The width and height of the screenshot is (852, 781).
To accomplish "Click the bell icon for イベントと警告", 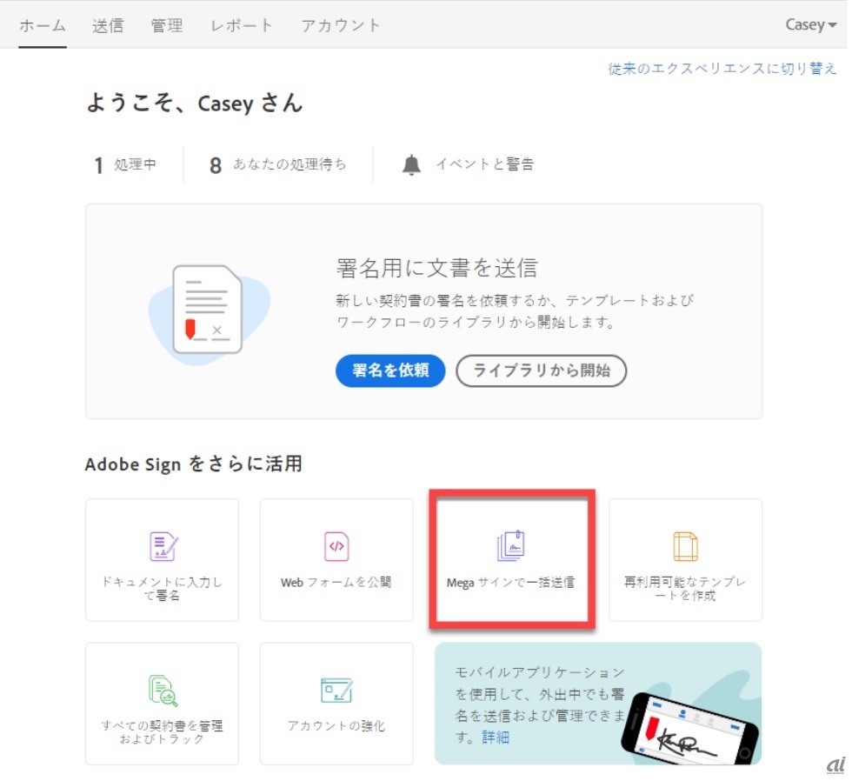I will (x=411, y=164).
